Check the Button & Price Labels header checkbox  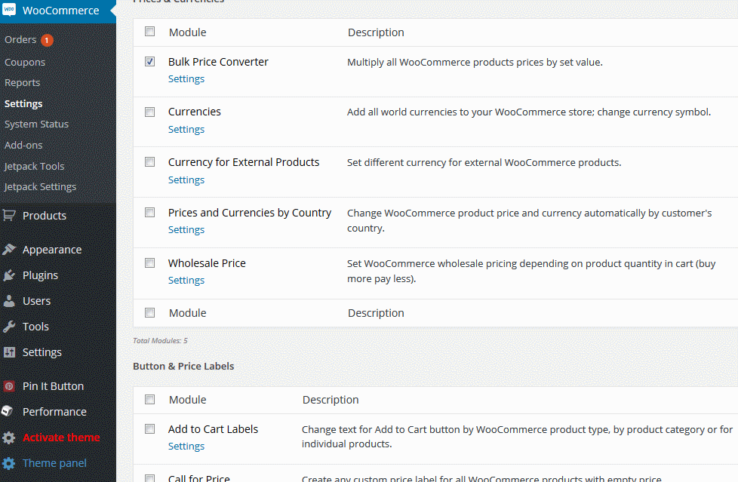point(149,399)
